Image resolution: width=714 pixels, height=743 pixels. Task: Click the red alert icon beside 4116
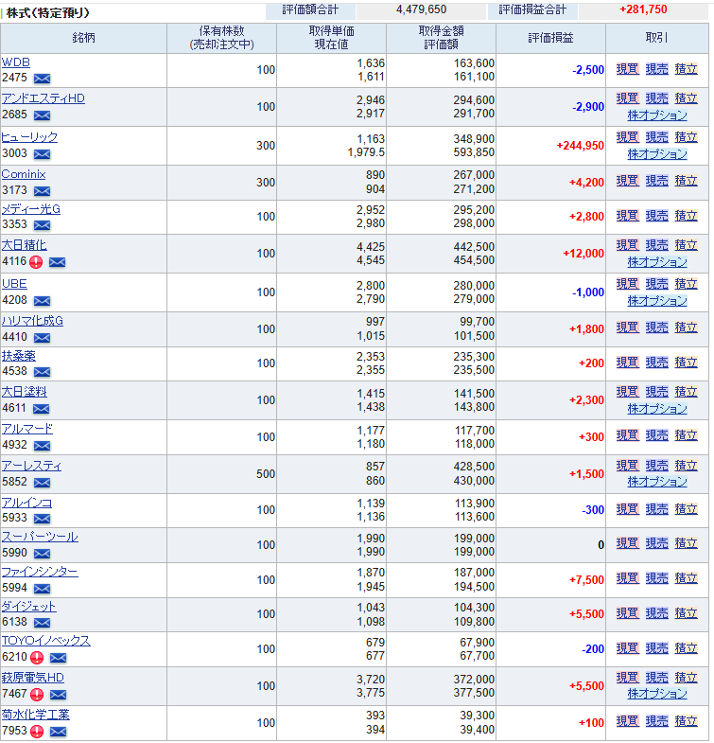coord(37,262)
